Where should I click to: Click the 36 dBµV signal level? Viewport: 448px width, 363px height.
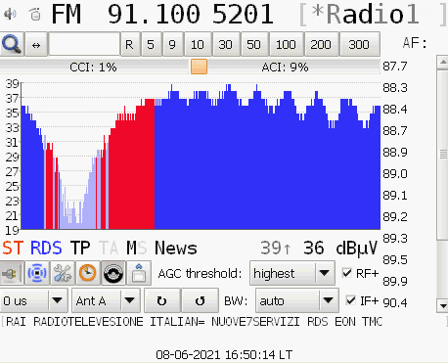click(340, 248)
